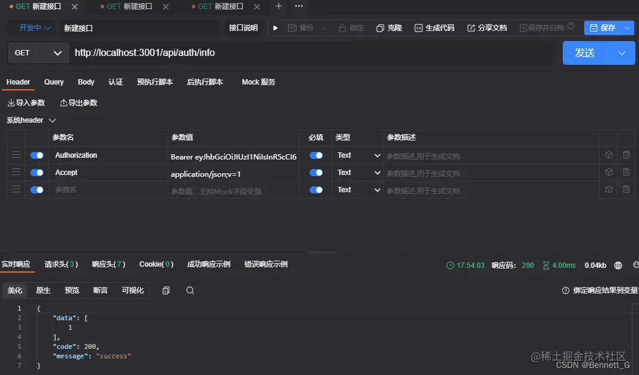Toggle off the Authorization header switch

pos(36,155)
